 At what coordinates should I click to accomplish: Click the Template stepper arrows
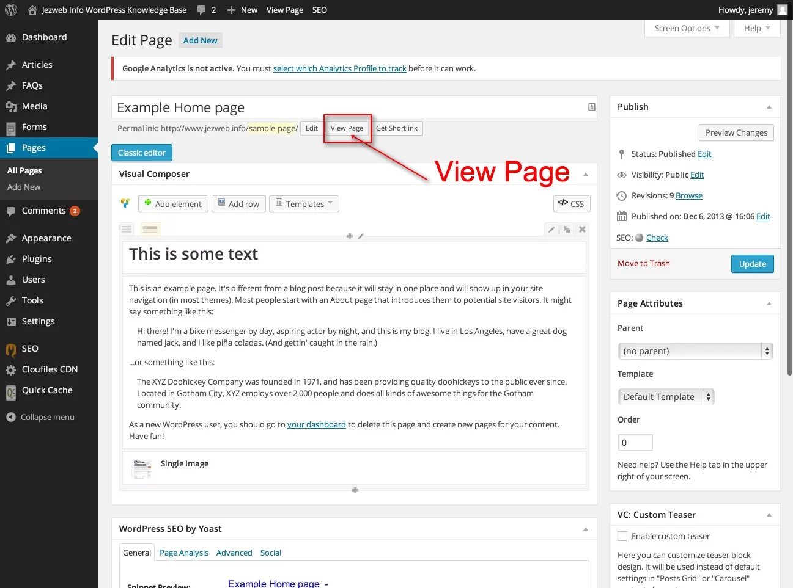coord(708,396)
